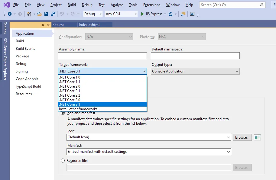
Task: Click the enabled Browse button for Icon
Action: coord(242,137)
